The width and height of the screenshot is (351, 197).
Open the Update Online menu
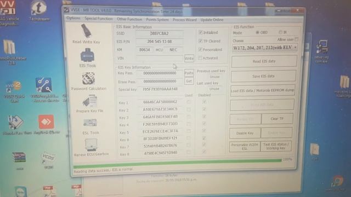pos(212,20)
